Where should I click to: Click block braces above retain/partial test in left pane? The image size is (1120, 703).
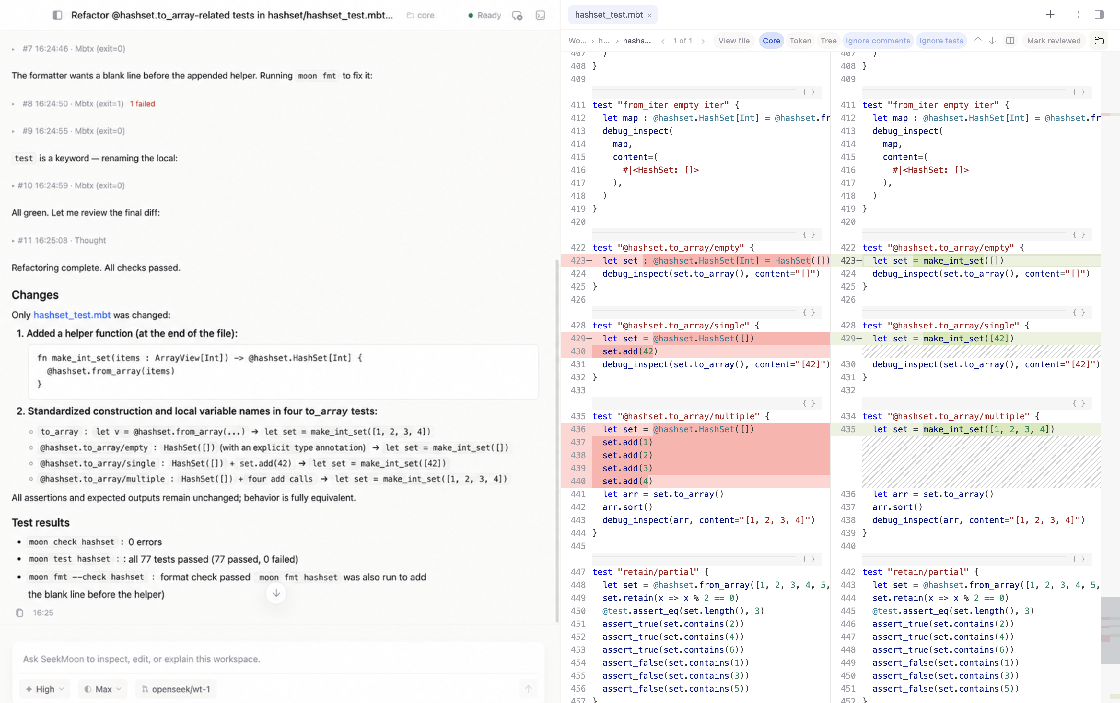(x=809, y=559)
